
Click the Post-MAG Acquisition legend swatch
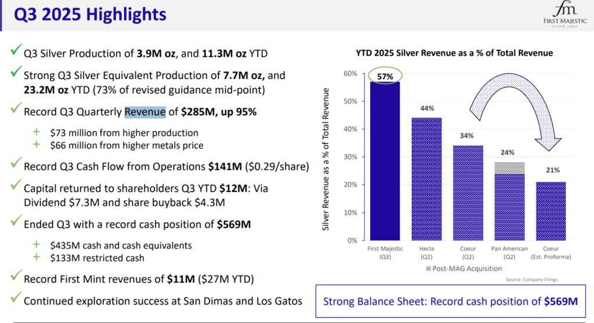428,268
